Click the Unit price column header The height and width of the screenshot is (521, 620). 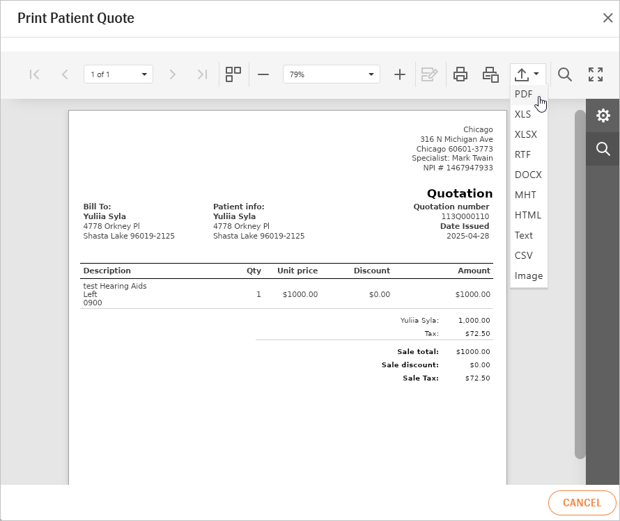click(x=297, y=271)
